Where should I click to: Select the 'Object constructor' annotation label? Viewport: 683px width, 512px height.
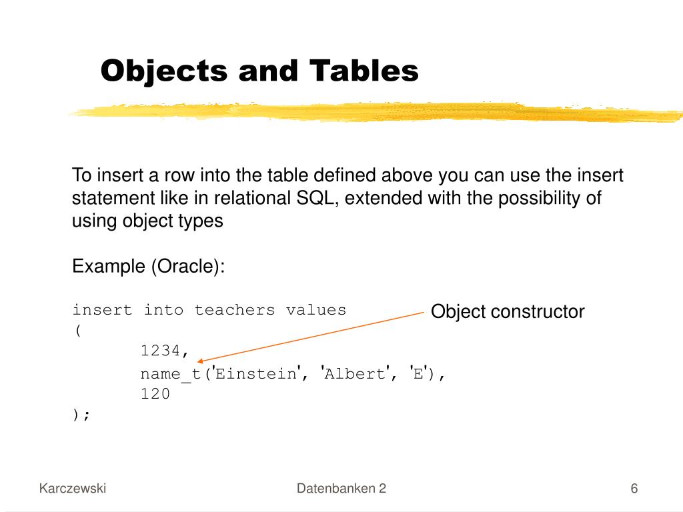(508, 312)
